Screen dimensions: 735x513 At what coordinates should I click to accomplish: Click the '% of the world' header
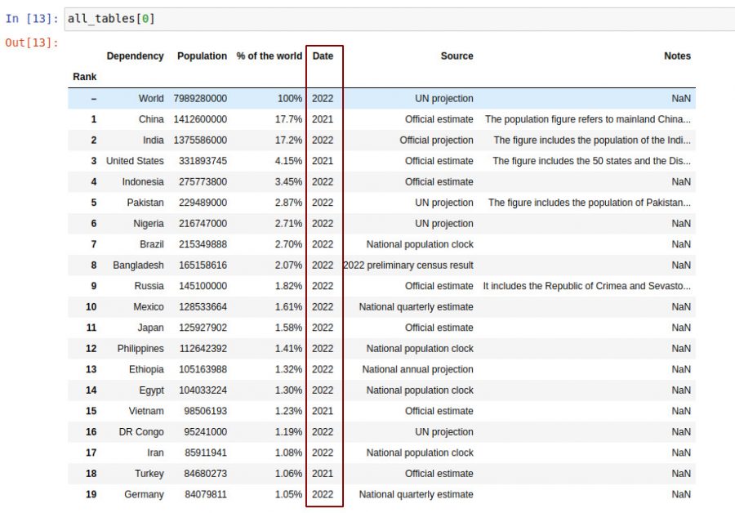click(x=269, y=56)
